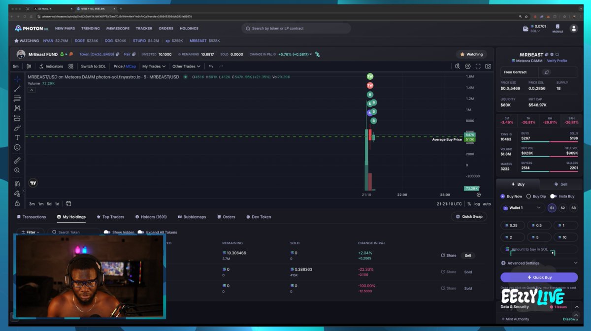The height and width of the screenshot is (331, 591).
Task: Click the wallet icon in header
Action: [x=526, y=29]
